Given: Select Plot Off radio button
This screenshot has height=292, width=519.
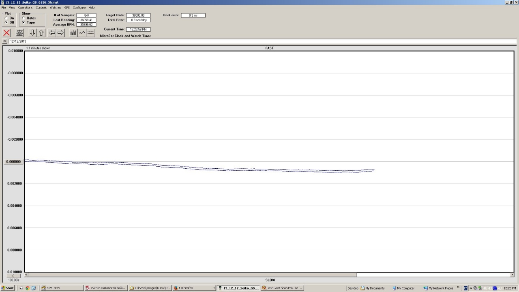Looking at the screenshot, I should (6, 23).
